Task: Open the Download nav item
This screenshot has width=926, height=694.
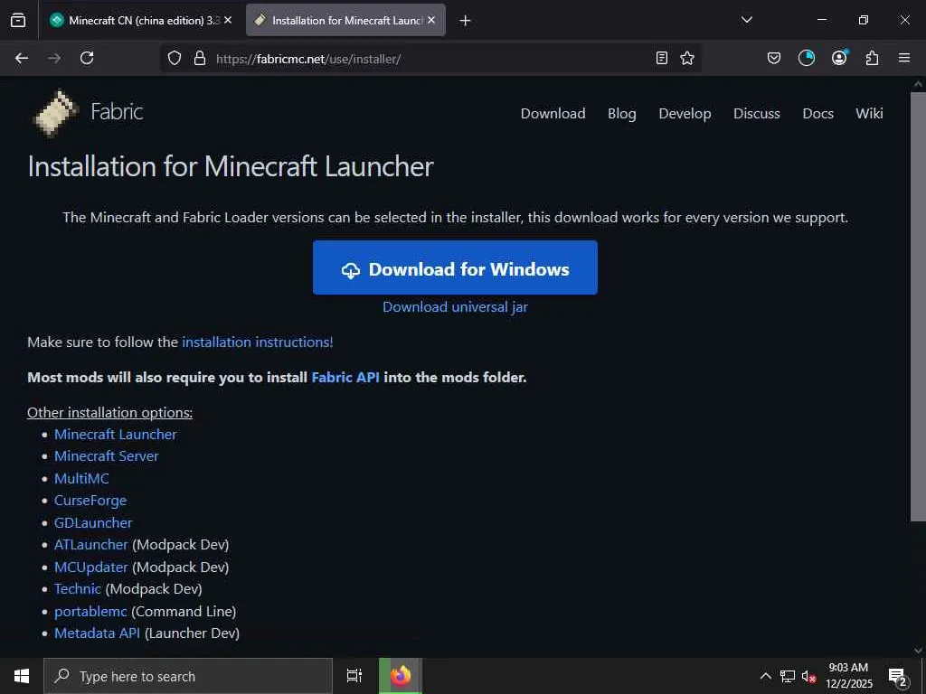Action: click(x=553, y=113)
